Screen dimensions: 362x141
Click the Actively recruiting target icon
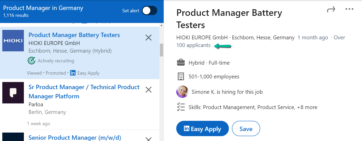point(31,61)
